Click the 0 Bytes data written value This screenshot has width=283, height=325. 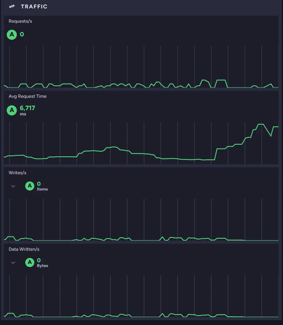click(x=39, y=261)
